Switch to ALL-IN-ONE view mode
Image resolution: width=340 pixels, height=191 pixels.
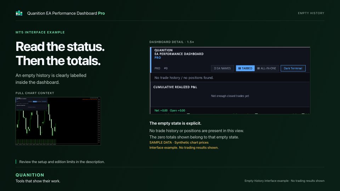tap(266, 68)
